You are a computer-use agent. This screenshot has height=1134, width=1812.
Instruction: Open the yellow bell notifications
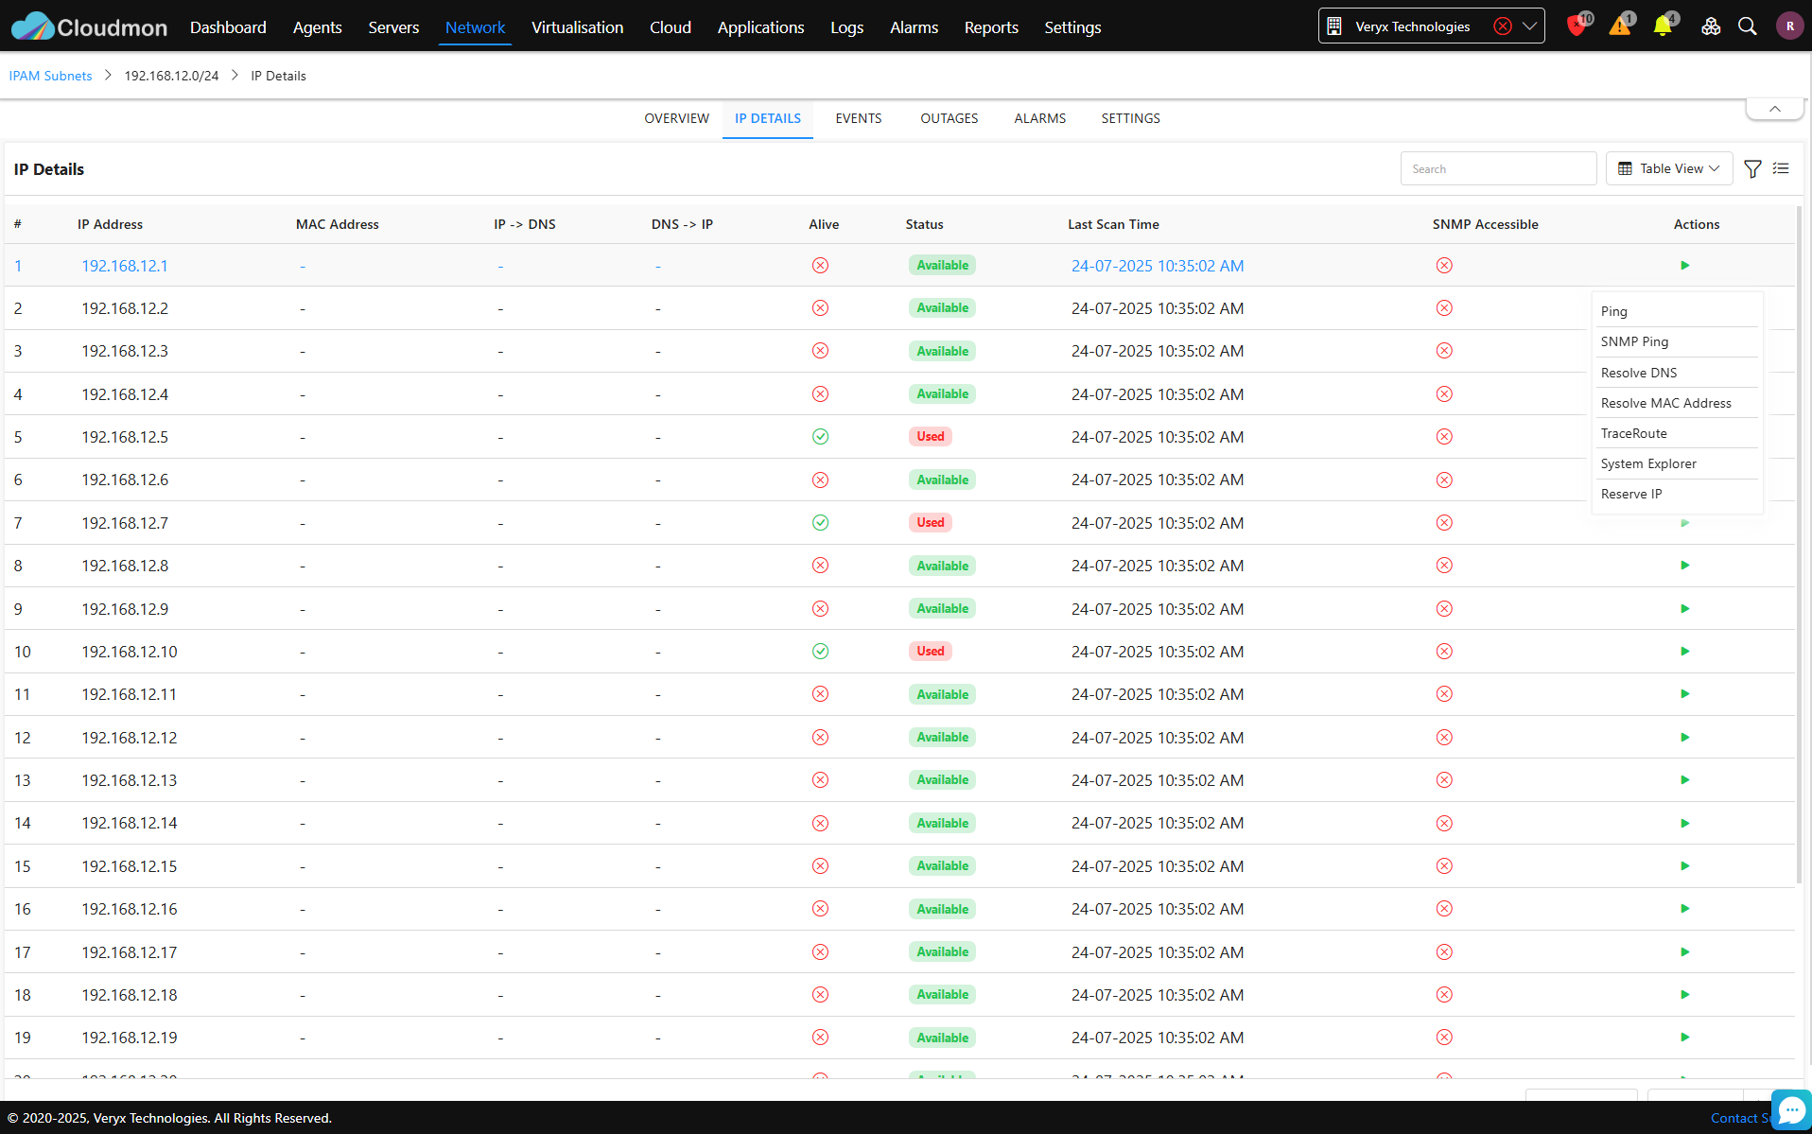click(x=1663, y=26)
